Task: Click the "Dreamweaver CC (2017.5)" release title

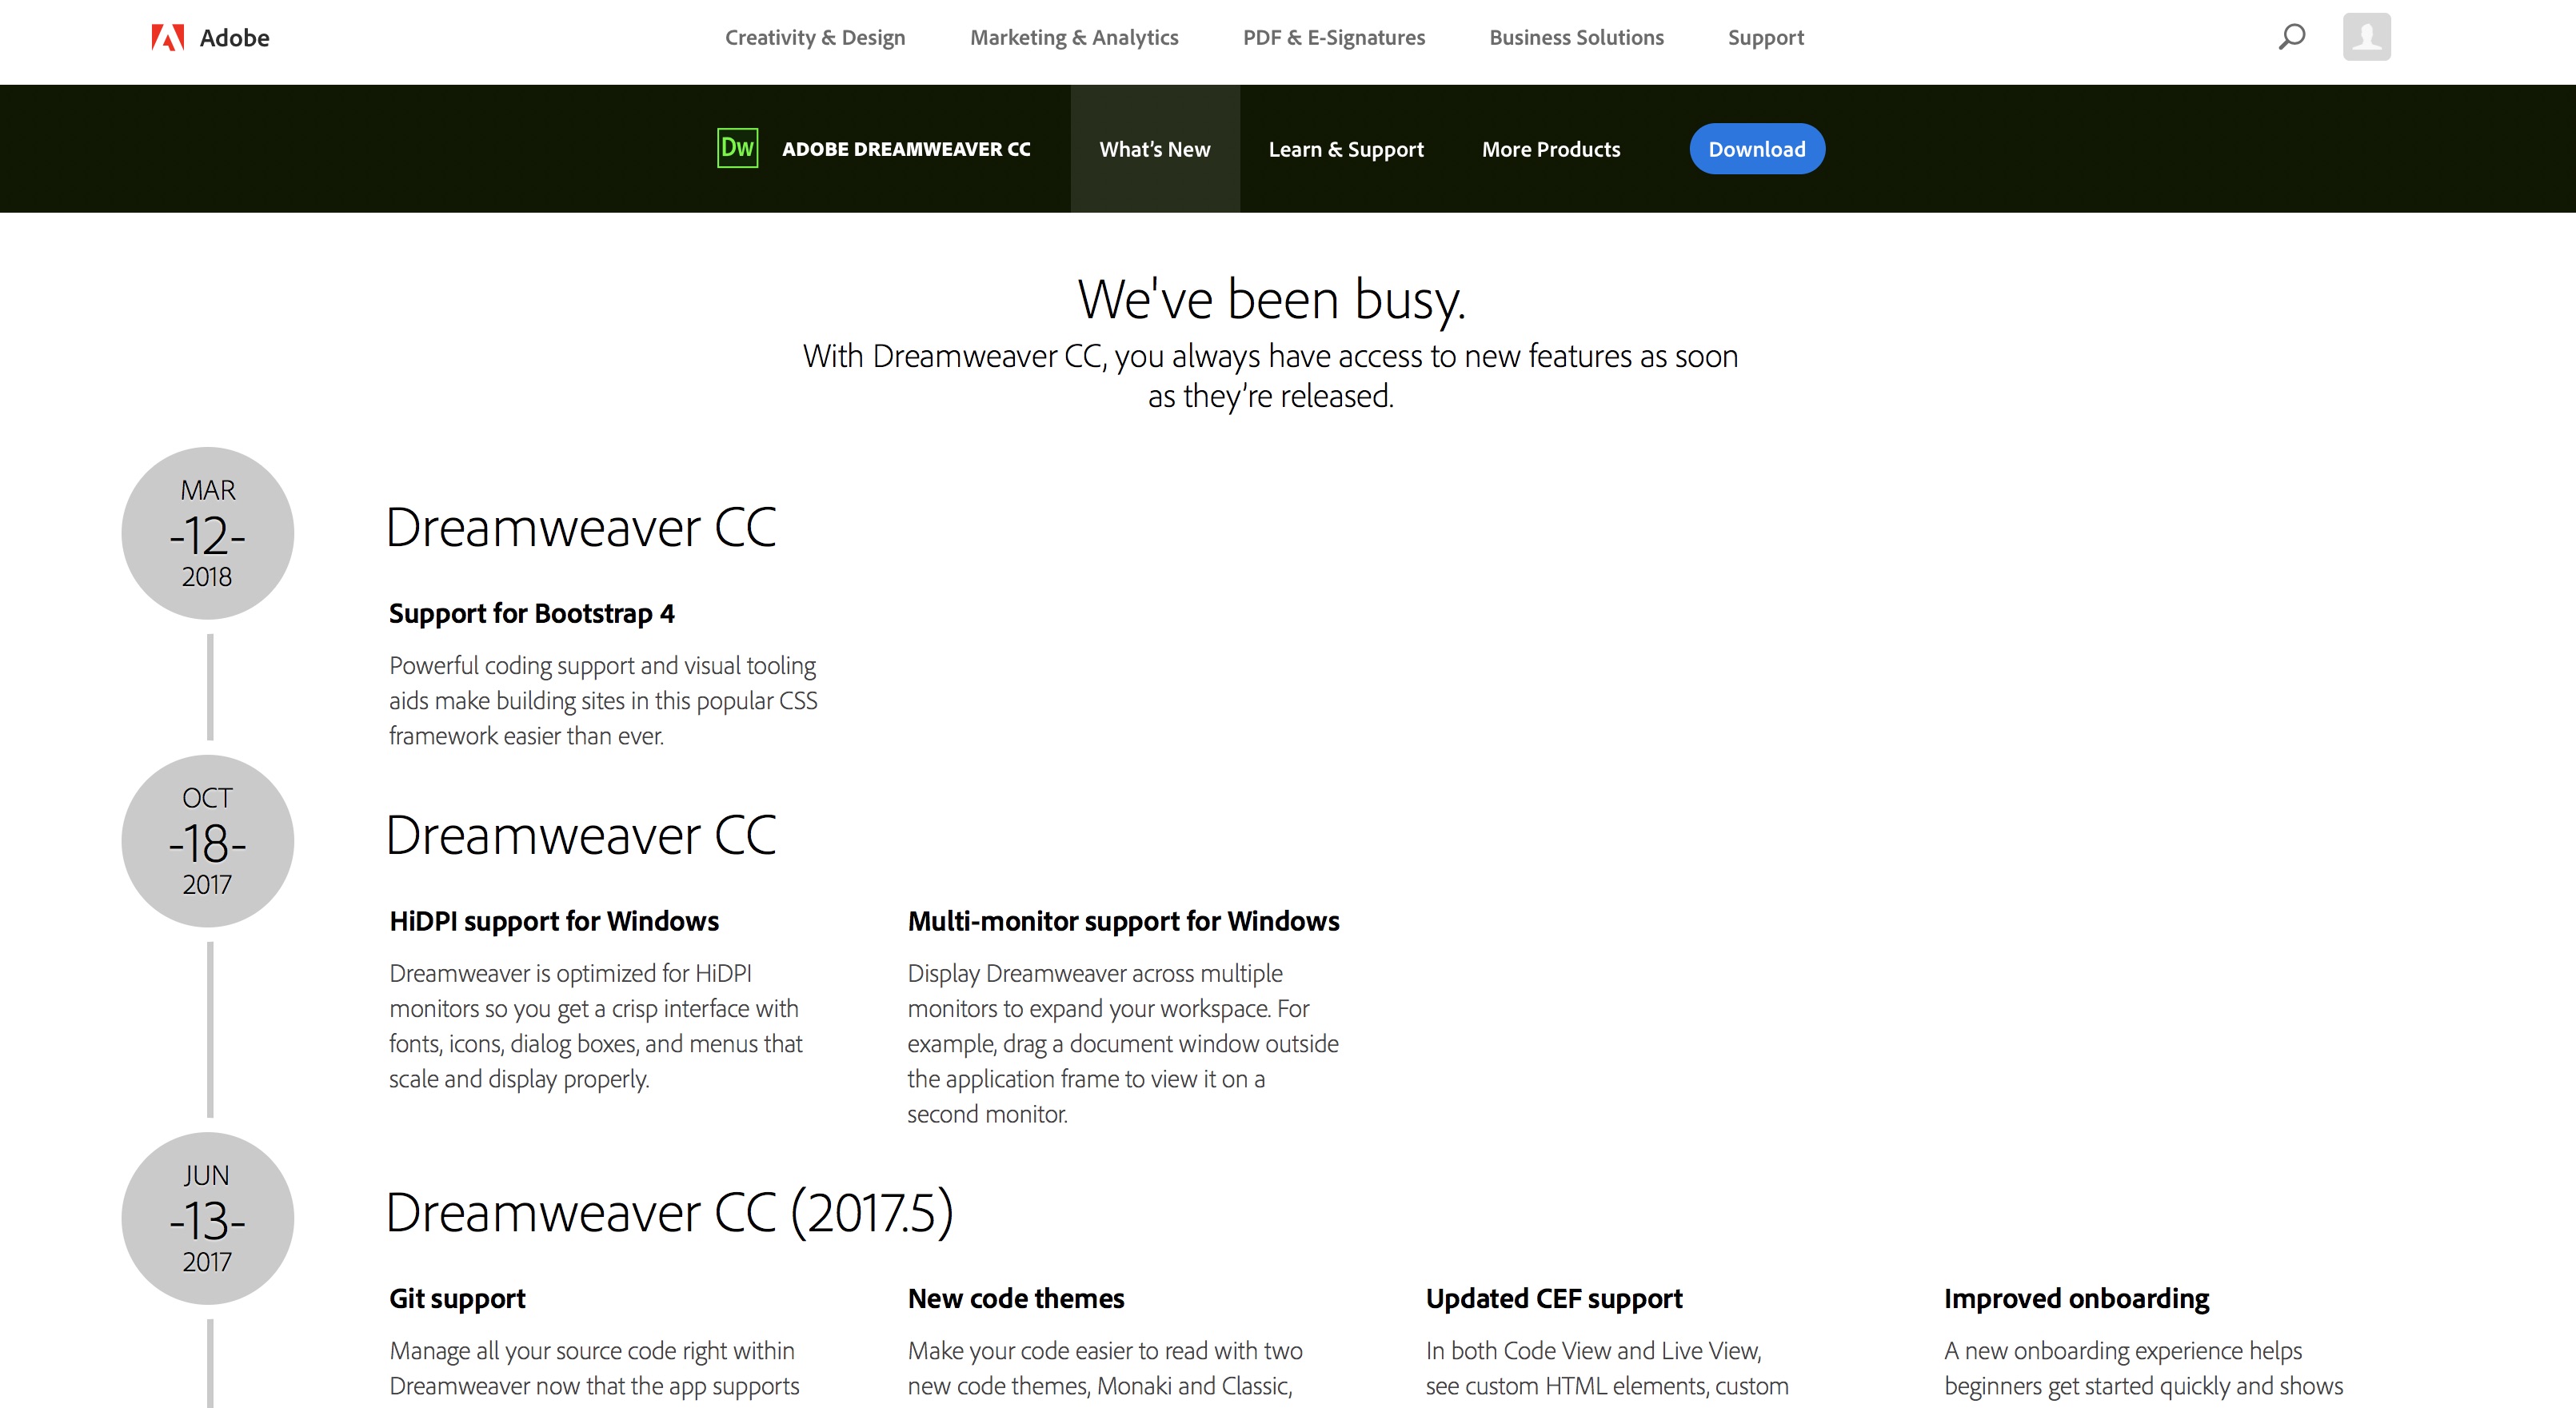Action: pos(669,1213)
